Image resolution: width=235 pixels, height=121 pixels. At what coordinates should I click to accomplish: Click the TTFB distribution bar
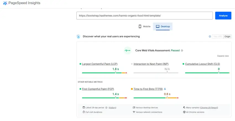click(156, 98)
